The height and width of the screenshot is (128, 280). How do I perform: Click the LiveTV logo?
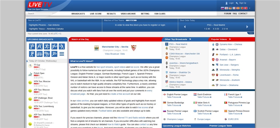40,5
